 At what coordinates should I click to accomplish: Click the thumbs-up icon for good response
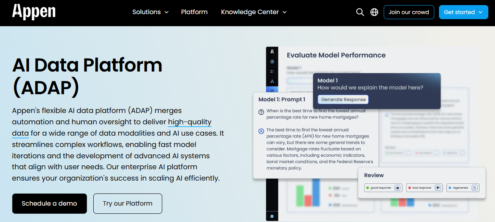(397, 188)
